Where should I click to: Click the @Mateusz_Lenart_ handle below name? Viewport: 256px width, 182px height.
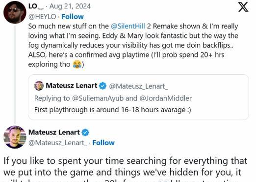click(x=58, y=143)
